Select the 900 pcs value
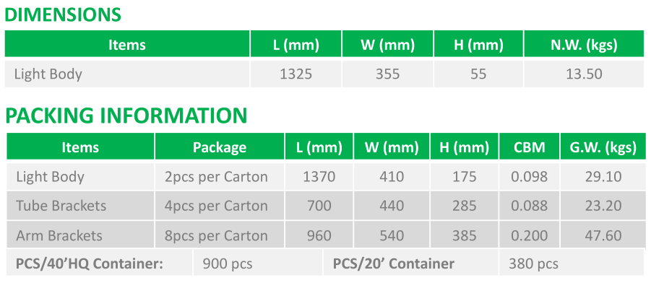The height and width of the screenshot is (283, 651). tap(228, 264)
